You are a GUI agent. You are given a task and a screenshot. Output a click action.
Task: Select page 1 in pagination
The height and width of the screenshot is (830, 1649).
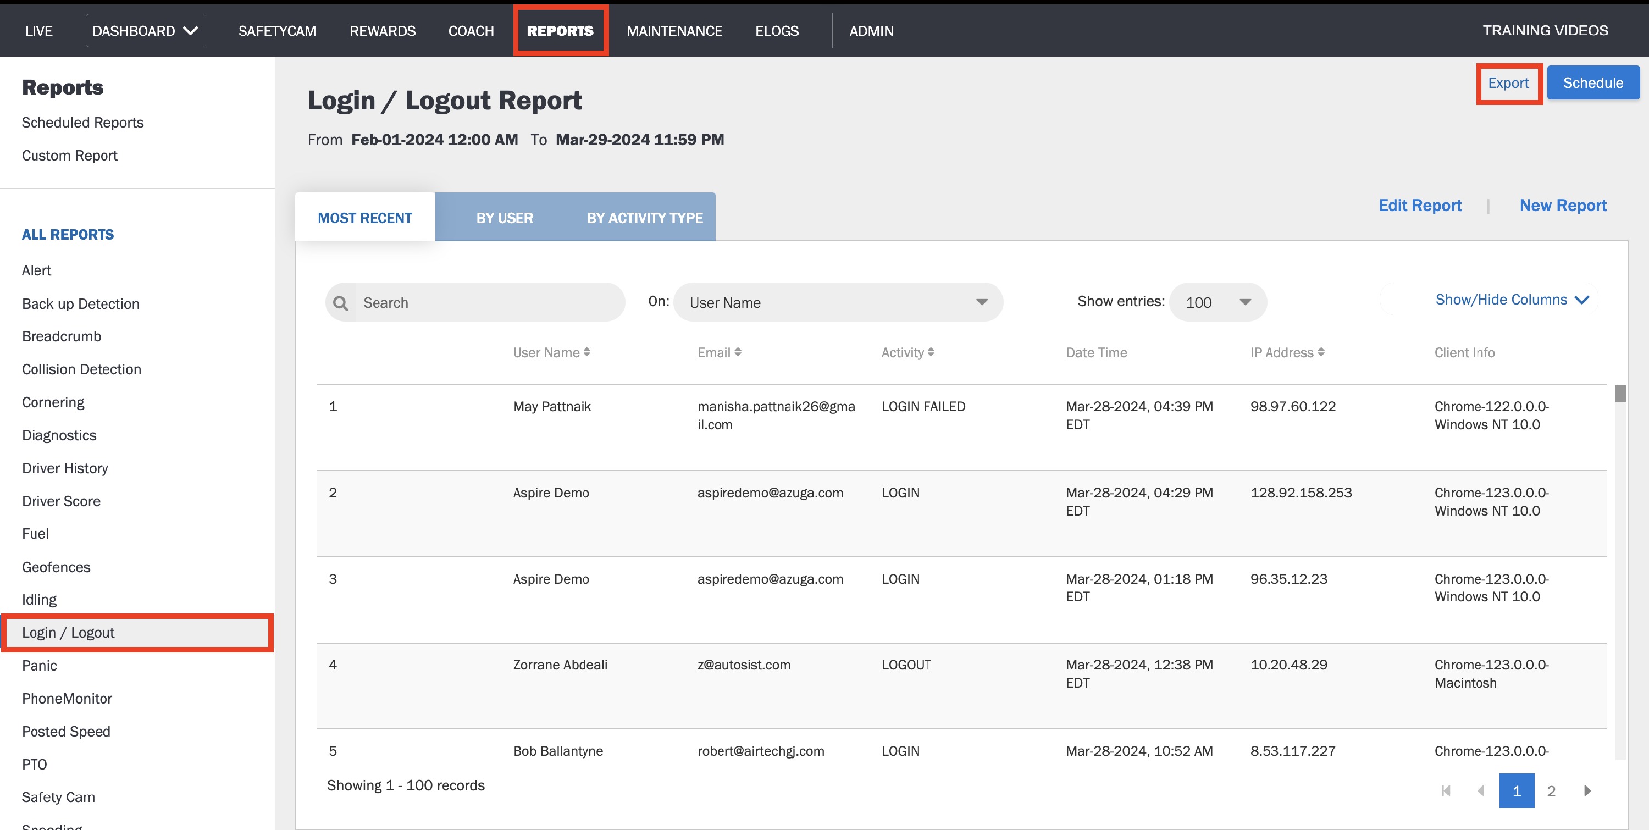1517,790
